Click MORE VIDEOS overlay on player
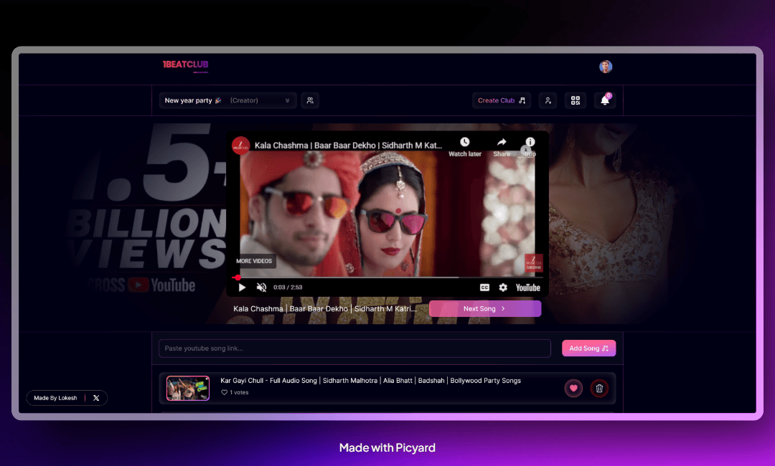The image size is (775, 466). point(254,261)
